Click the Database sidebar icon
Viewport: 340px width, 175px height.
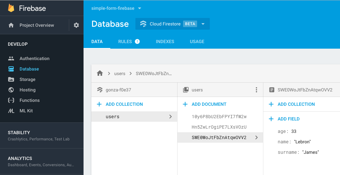point(11,69)
